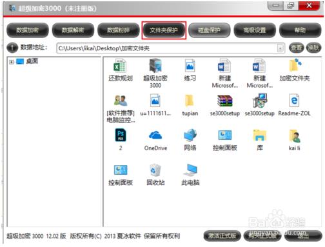Select the 控制面板 icon beside 网络

tap(225, 135)
